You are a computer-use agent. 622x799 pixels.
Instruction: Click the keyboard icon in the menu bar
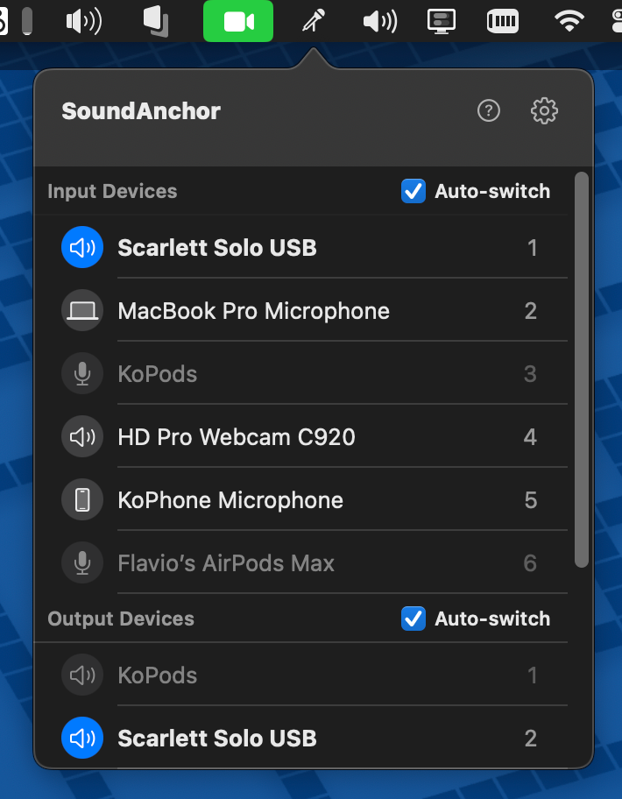pos(502,21)
